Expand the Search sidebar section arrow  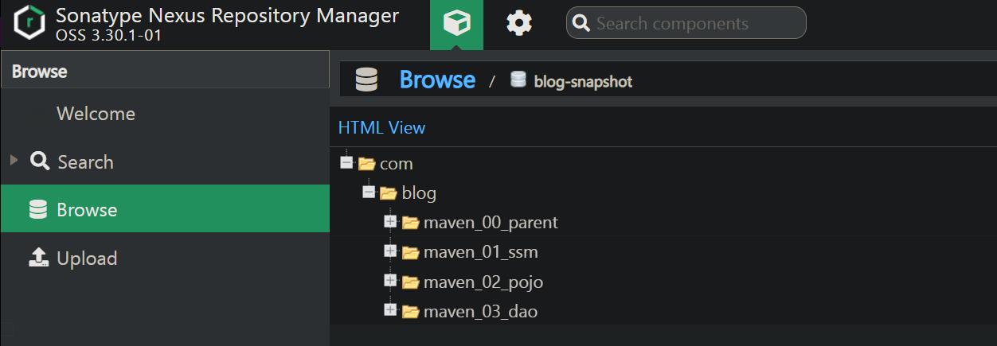point(14,161)
